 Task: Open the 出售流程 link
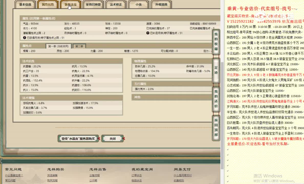click(x=94, y=175)
